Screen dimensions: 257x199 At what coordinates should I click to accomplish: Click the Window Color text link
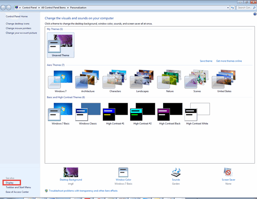click(123, 180)
